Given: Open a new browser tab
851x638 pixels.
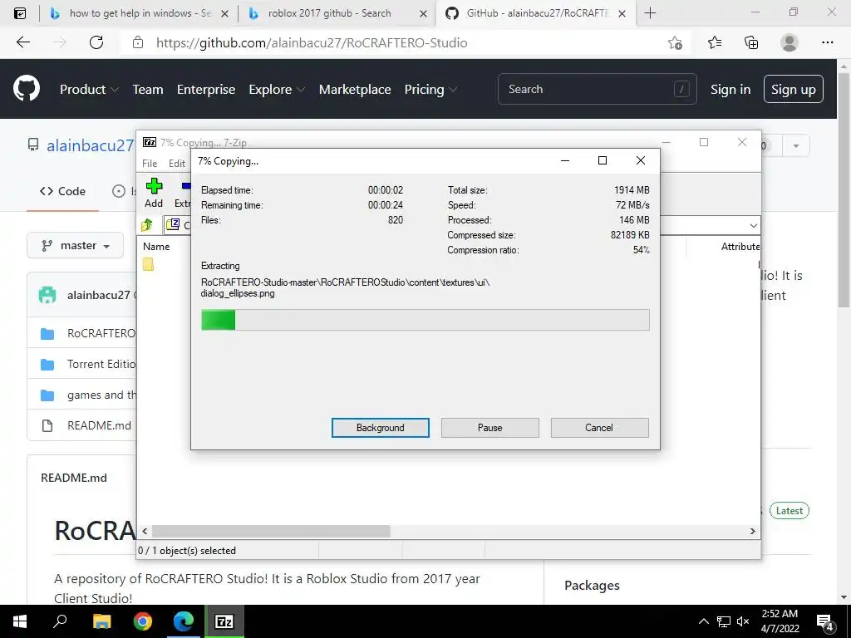Looking at the screenshot, I should 650,13.
